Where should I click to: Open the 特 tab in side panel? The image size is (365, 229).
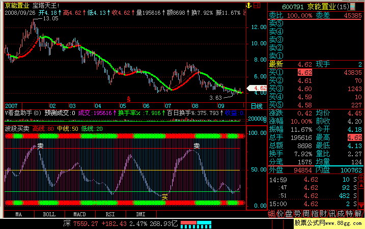349,214
